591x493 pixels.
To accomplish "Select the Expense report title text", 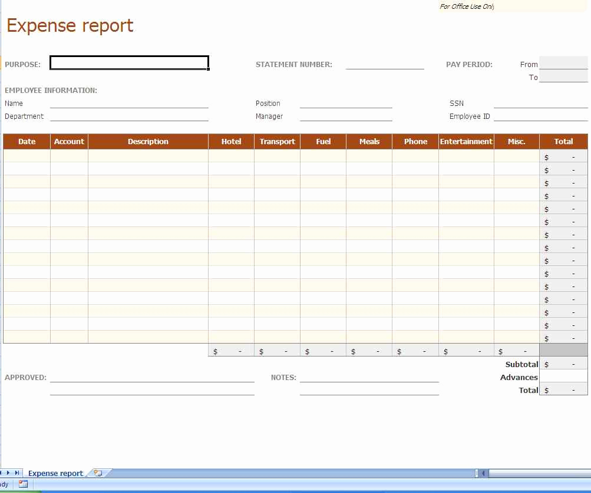I will point(70,26).
